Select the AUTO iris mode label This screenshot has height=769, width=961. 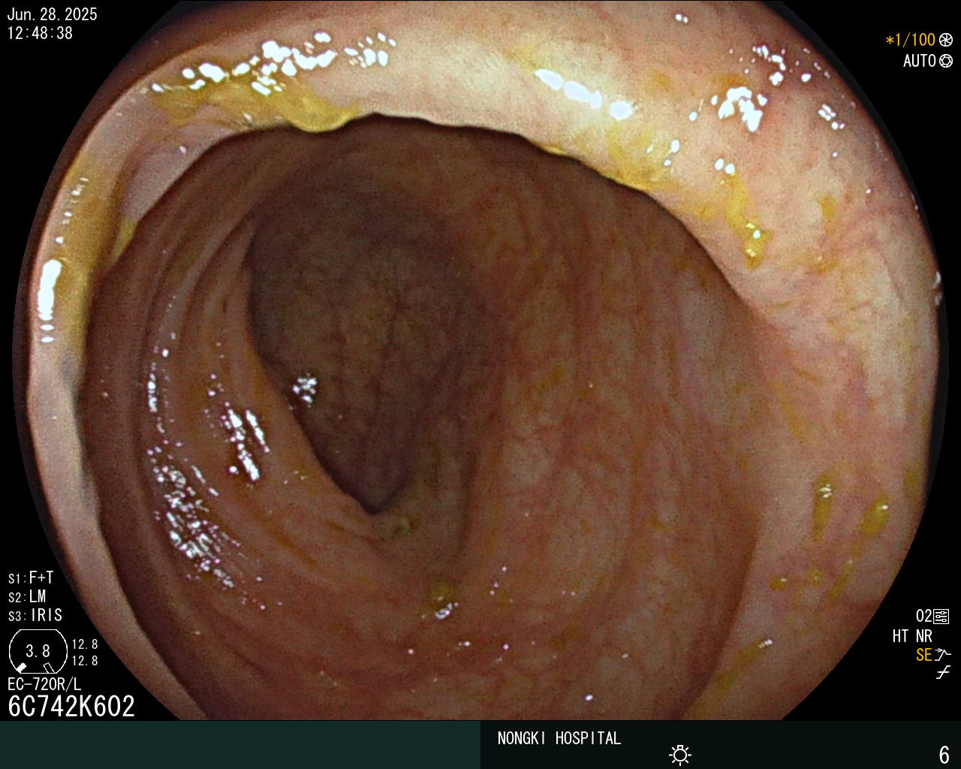[920, 61]
